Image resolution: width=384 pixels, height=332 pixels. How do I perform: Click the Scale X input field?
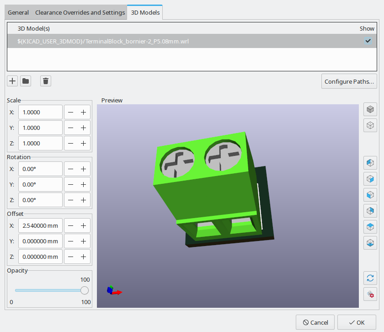point(40,112)
